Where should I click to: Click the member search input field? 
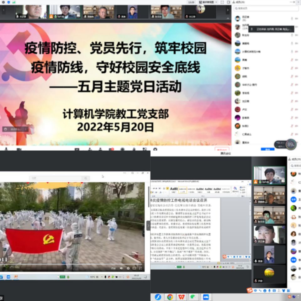point(263,8)
